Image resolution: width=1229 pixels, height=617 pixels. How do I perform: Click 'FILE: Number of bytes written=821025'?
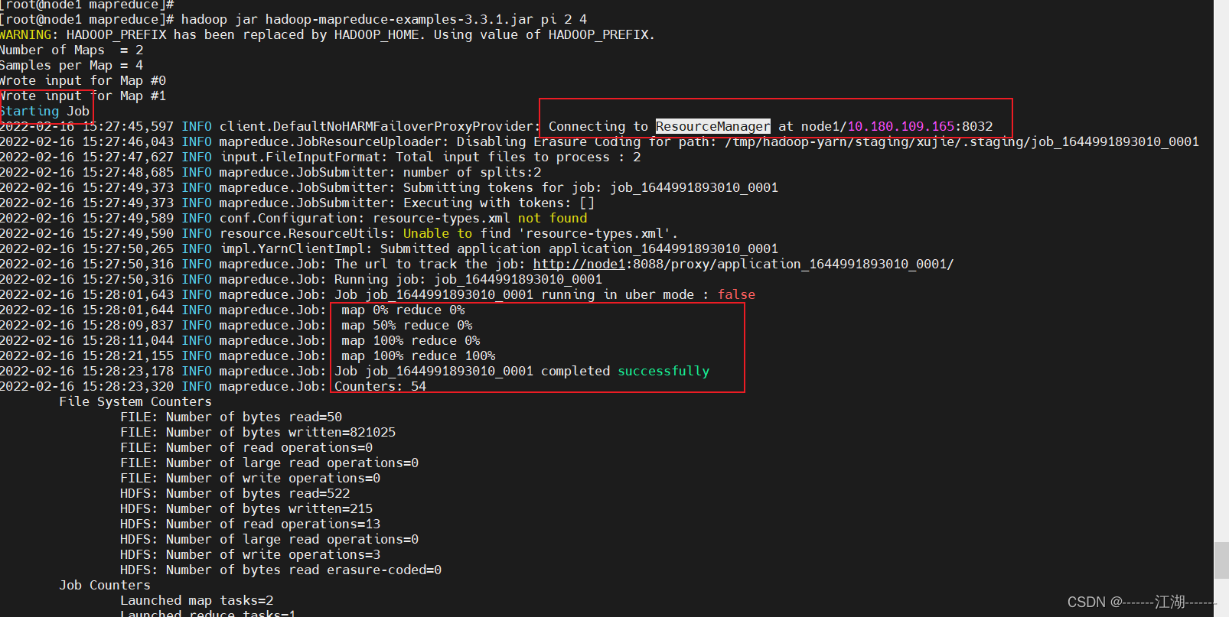[x=258, y=432]
